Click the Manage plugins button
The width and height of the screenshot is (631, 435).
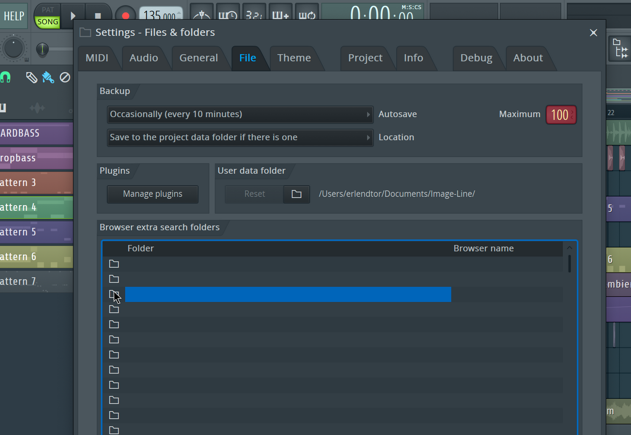152,194
